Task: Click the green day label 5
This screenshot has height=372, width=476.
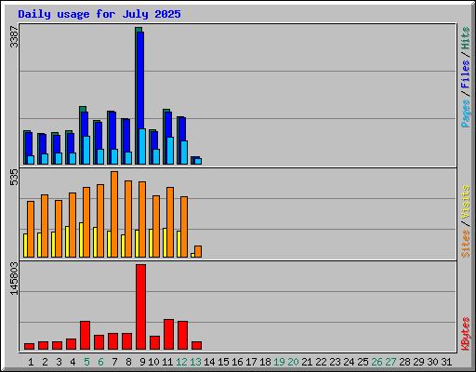Action: click(x=86, y=362)
